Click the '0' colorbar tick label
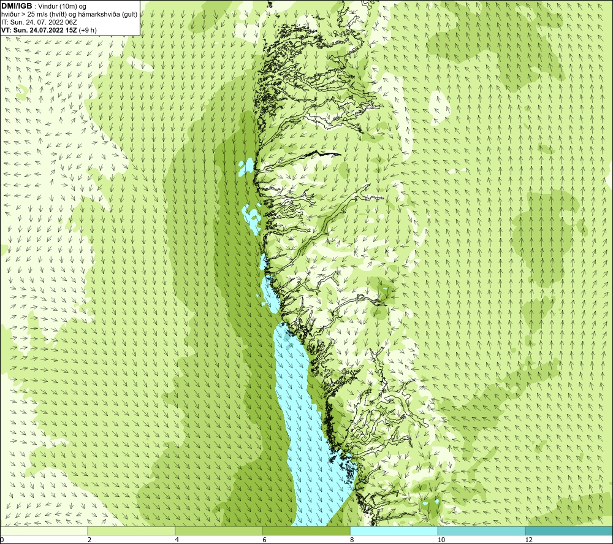Image resolution: width=613 pixels, height=544 pixels. 2,540
